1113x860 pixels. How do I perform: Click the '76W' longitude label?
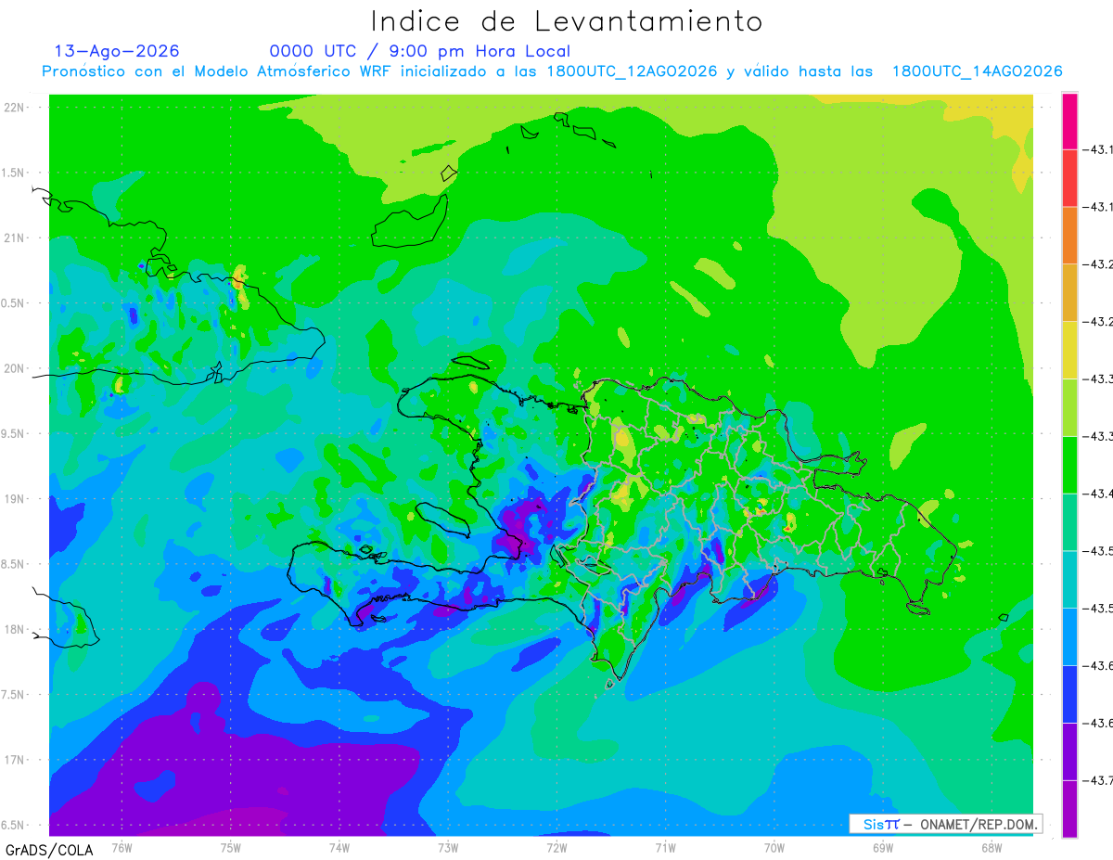(x=122, y=847)
